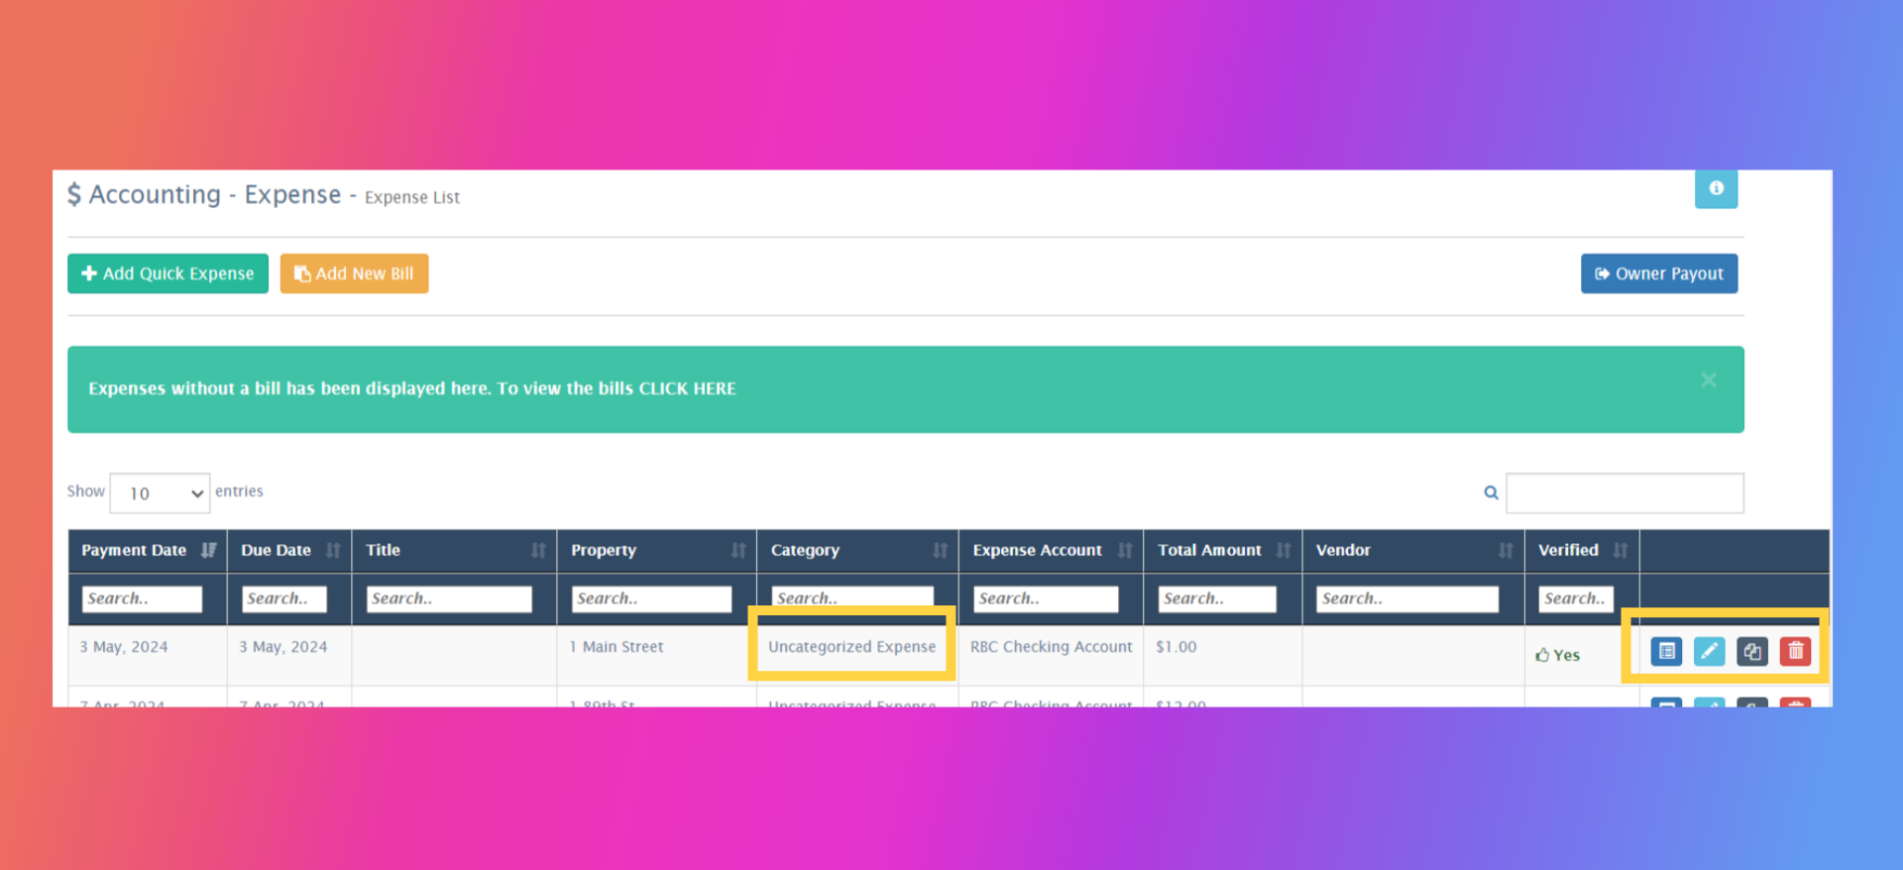Sort by Category column
The width and height of the screenshot is (1903, 870).
857,550
